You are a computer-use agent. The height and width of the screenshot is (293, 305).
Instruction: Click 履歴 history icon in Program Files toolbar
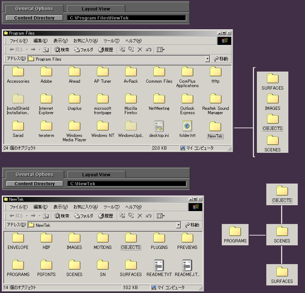tap(106, 50)
